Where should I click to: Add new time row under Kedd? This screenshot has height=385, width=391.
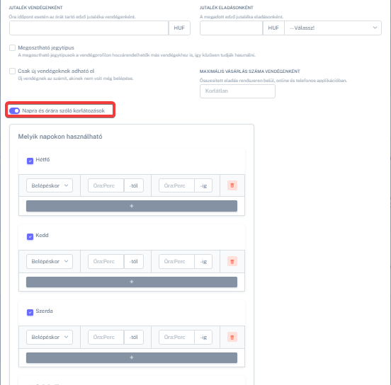pyautogui.click(x=132, y=282)
